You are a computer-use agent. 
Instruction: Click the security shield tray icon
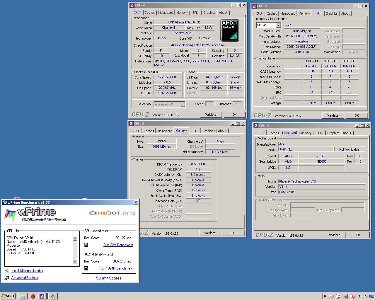click(x=331, y=296)
